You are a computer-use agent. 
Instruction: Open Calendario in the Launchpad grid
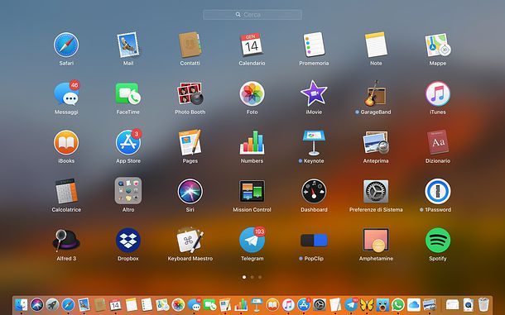[252, 45]
